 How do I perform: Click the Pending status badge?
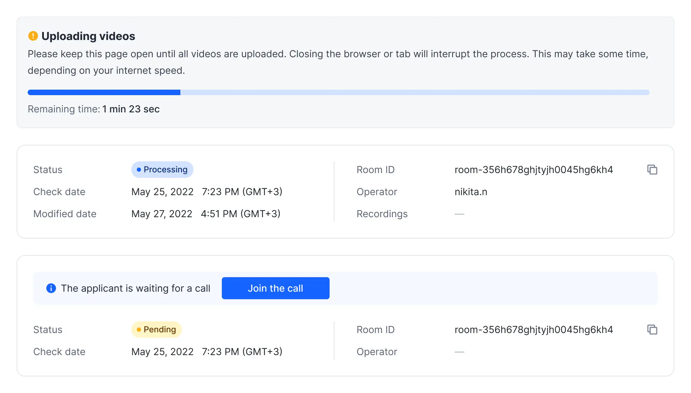click(x=157, y=330)
